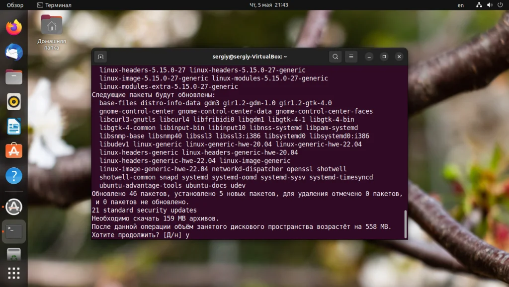509x287 pixels.
Task: Open Firefox from the dock
Action: coord(13,27)
